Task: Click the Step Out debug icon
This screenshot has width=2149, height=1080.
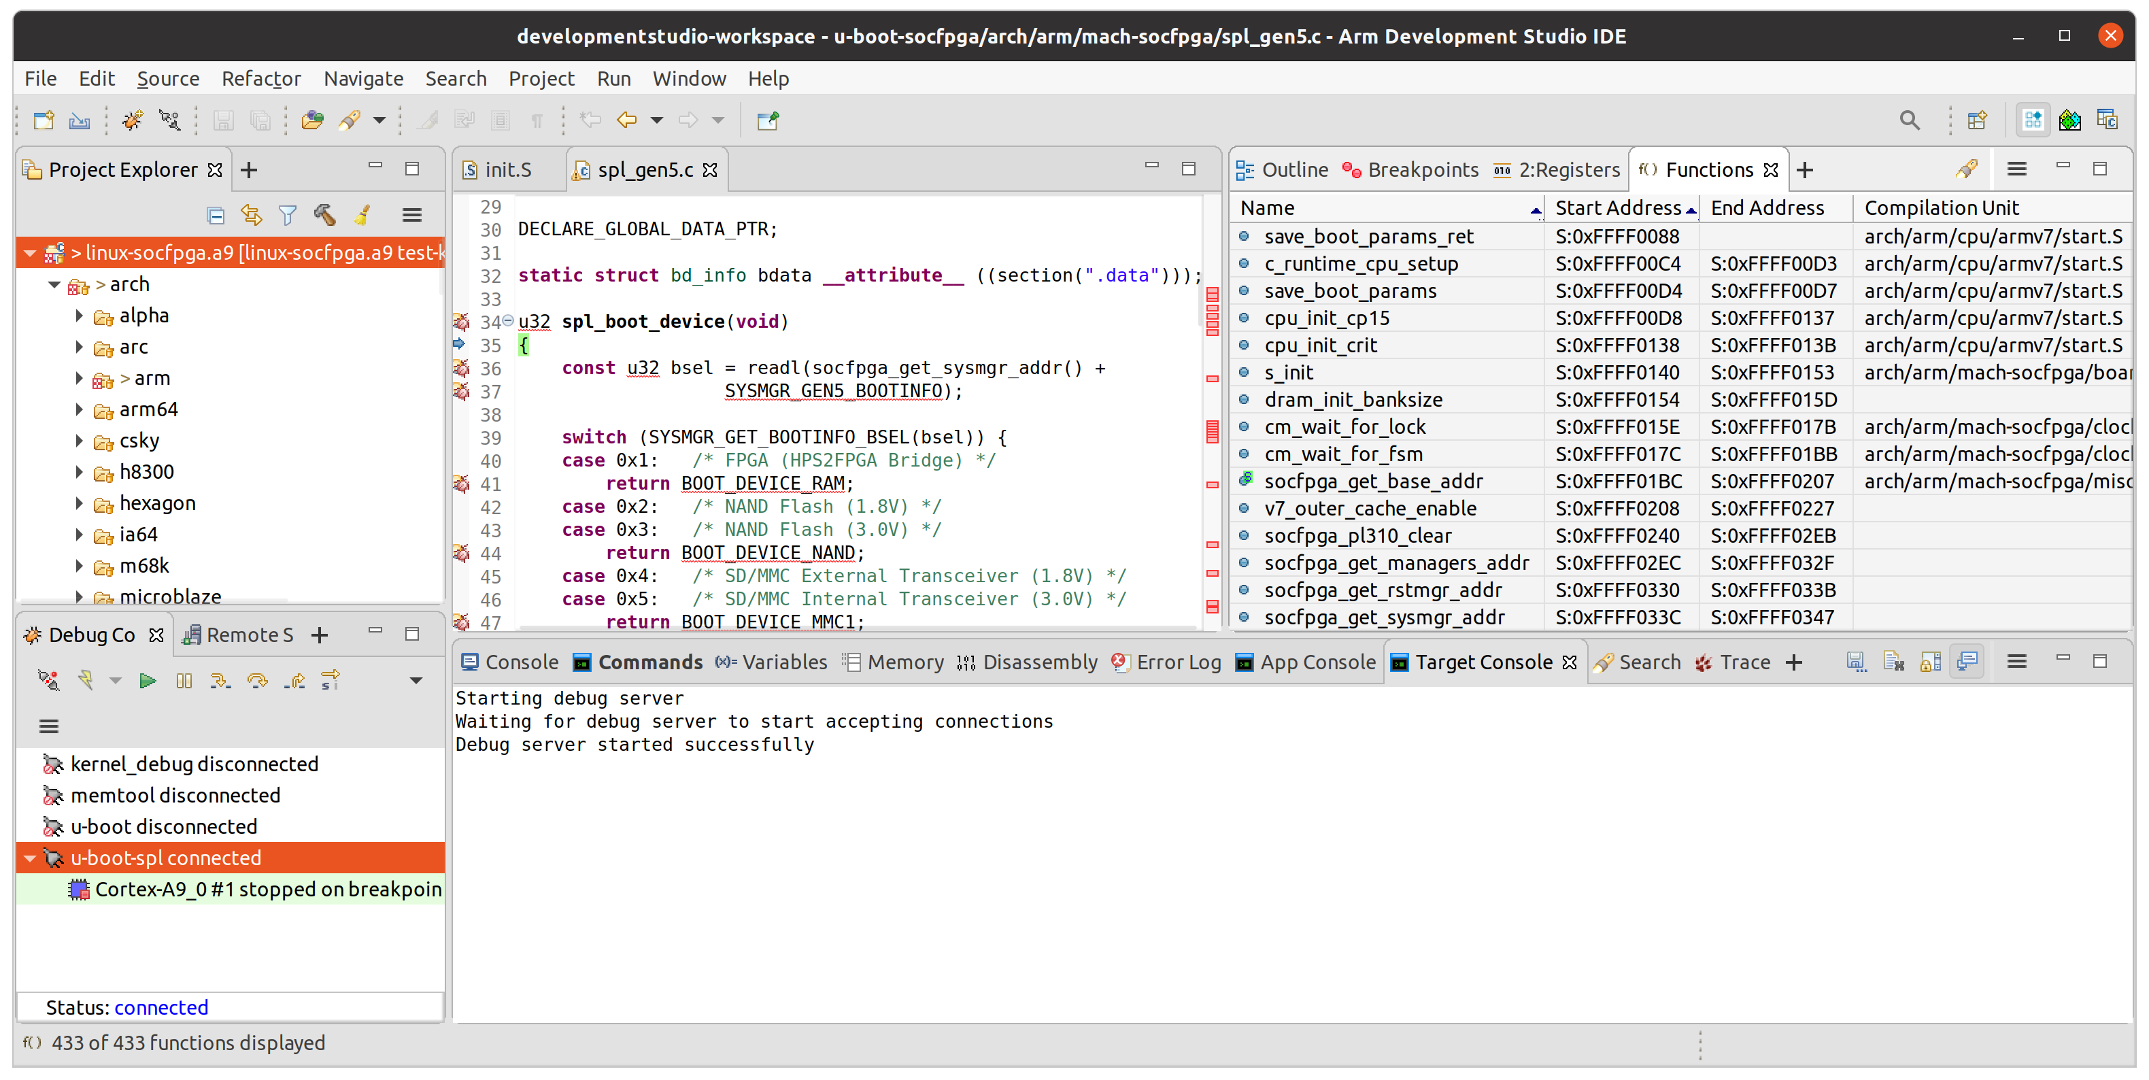Action: [294, 681]
